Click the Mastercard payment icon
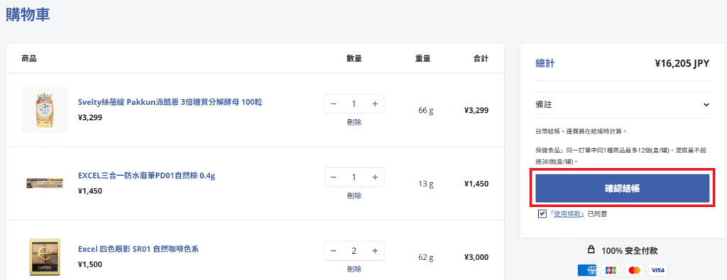Image resolution: width=727 pixels, height=280 pixels. (634, 270)
